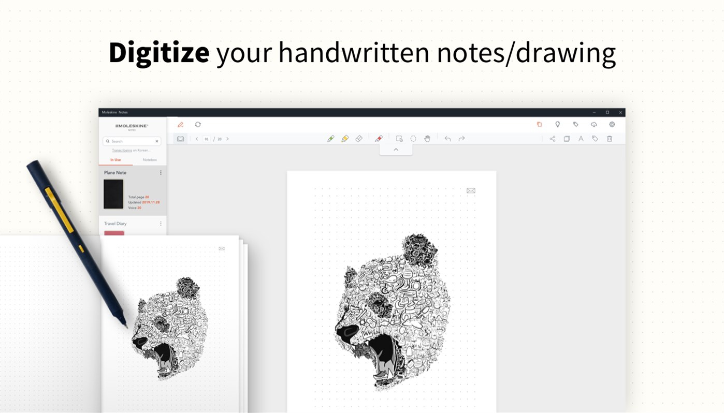724x413 pixels.
Task: Redo the last stroke
Action: point(461,139)
